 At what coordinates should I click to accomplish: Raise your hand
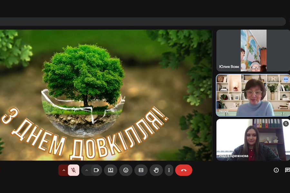(156, 170)
